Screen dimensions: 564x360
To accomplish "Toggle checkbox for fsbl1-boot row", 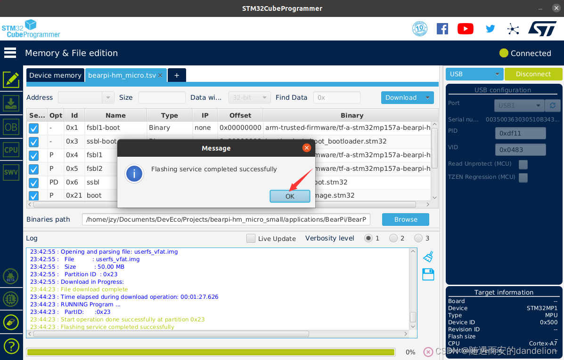I will point(34,128).
